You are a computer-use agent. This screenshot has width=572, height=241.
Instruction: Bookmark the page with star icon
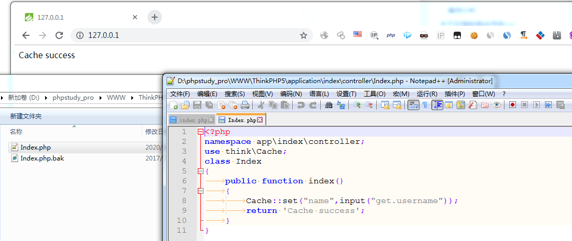(x=304, y=35)
